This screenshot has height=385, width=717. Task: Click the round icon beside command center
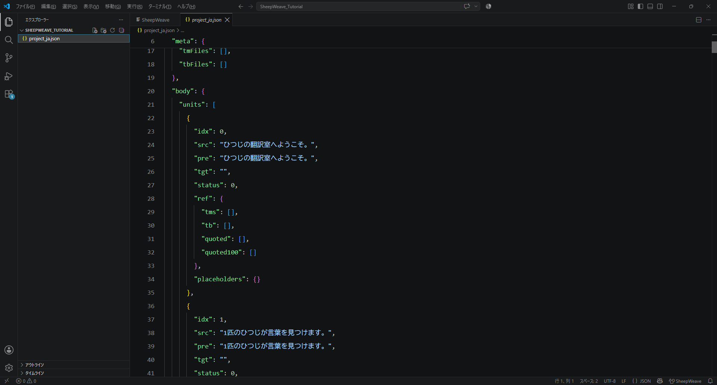[488, 6]
